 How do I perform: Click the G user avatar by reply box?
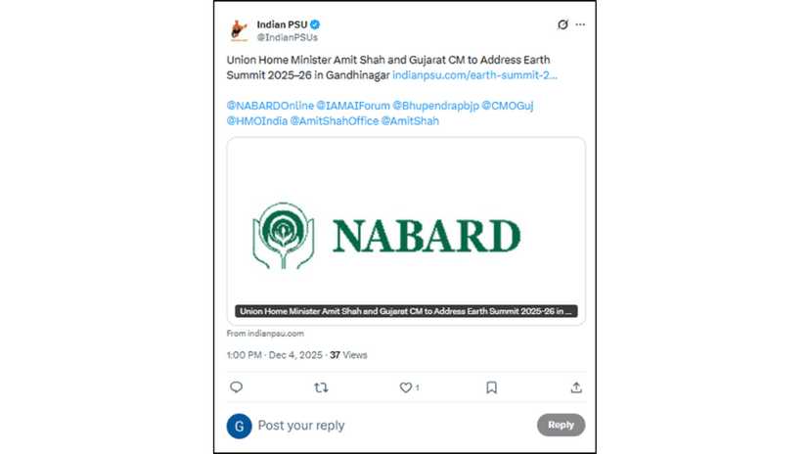click(x=239, y=426)
